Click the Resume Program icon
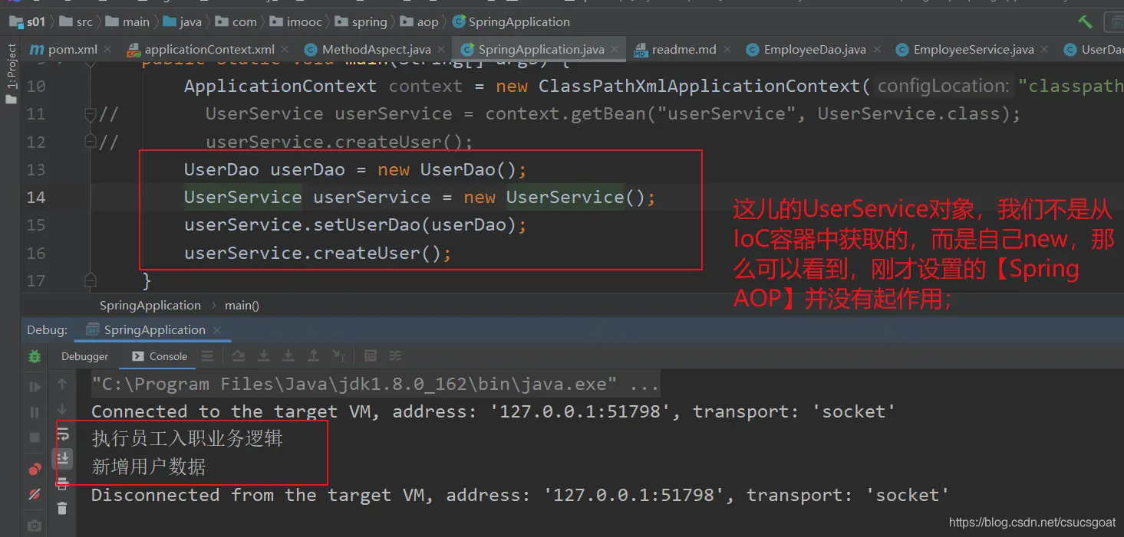Viewport: 1124px width, 537px height. (35, 387)
